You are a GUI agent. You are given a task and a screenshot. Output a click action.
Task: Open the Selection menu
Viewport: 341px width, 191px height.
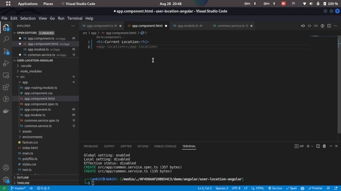click(x=28, y=19)
